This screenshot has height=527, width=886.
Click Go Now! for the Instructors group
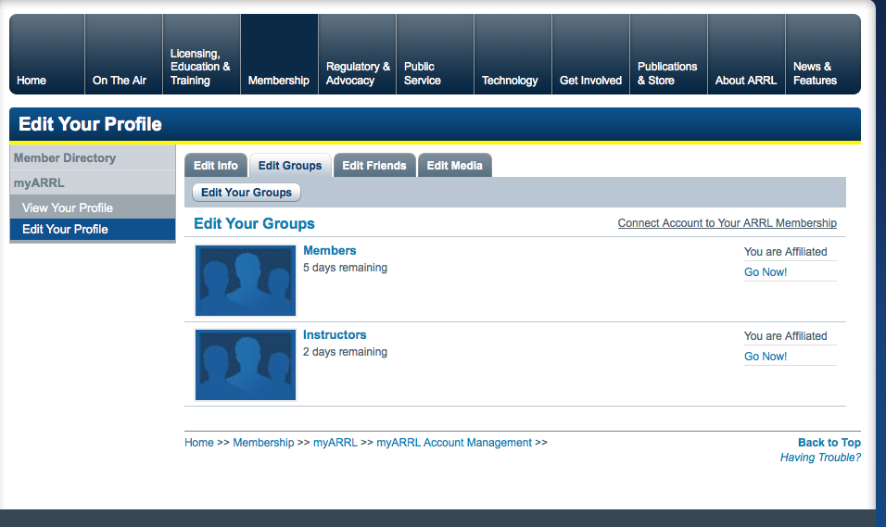(x=766, y=356)
